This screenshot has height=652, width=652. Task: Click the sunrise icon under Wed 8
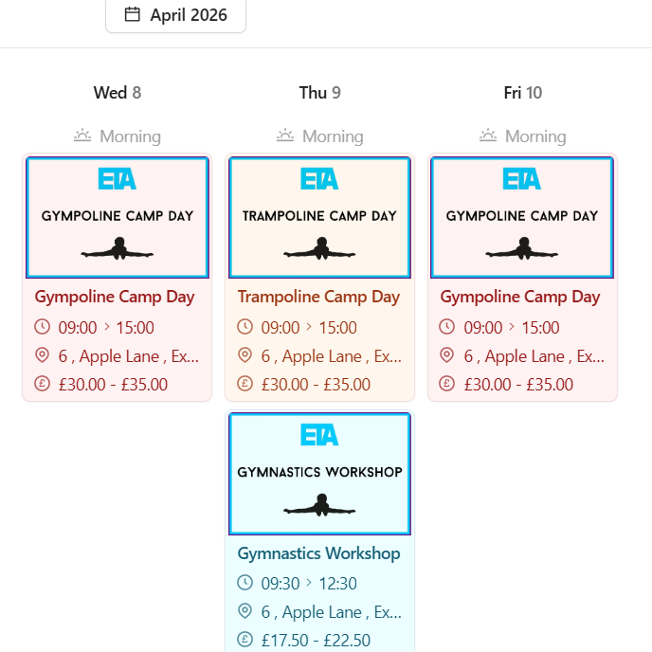click(82, 136)
